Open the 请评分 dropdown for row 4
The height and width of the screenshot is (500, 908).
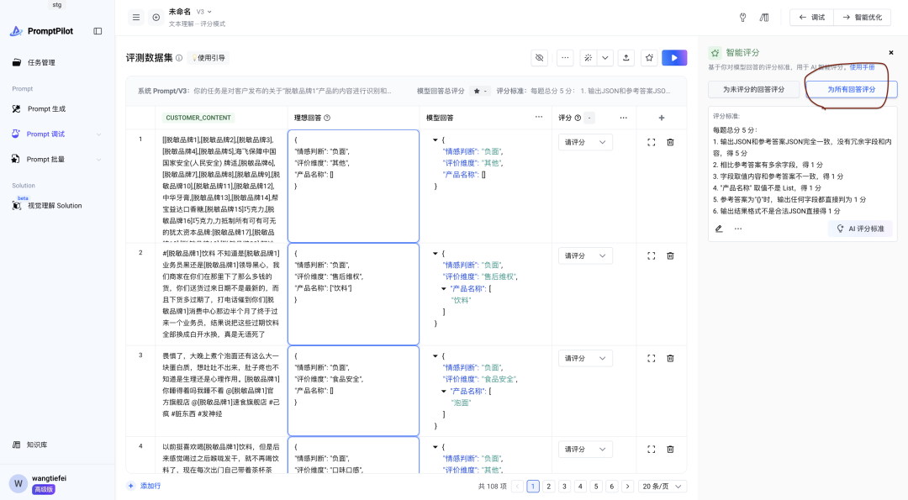[x=585, y=449]
